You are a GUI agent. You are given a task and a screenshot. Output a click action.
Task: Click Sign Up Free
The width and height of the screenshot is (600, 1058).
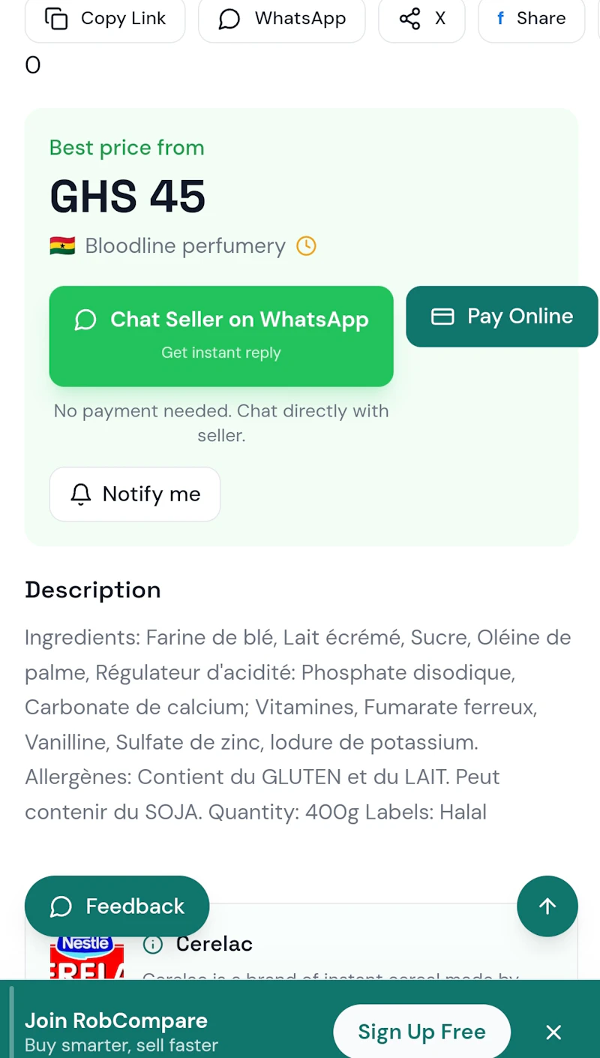pos(421,1032)
